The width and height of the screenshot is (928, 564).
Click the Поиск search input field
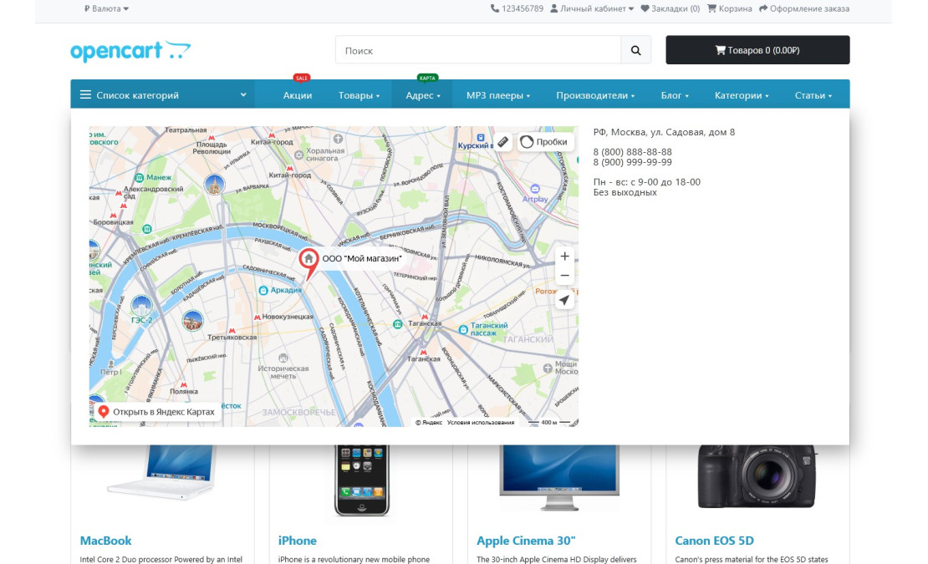click(x=478, y=50)
